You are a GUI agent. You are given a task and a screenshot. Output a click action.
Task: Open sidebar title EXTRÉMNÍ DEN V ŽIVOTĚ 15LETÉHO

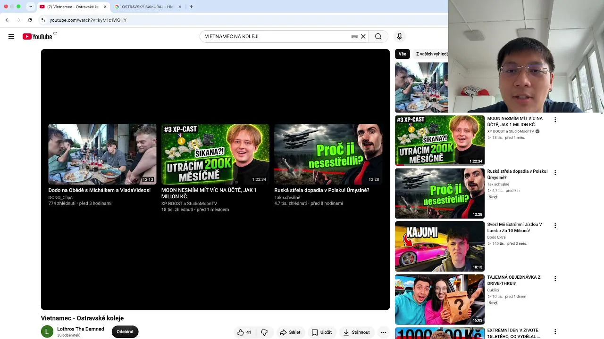coord(514,333)
